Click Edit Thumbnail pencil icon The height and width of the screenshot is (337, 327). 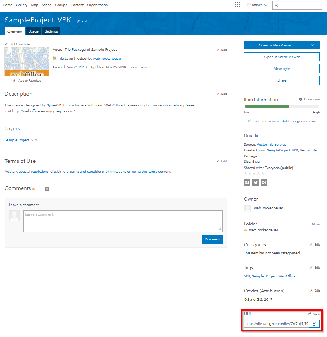(x=6, y=44)
